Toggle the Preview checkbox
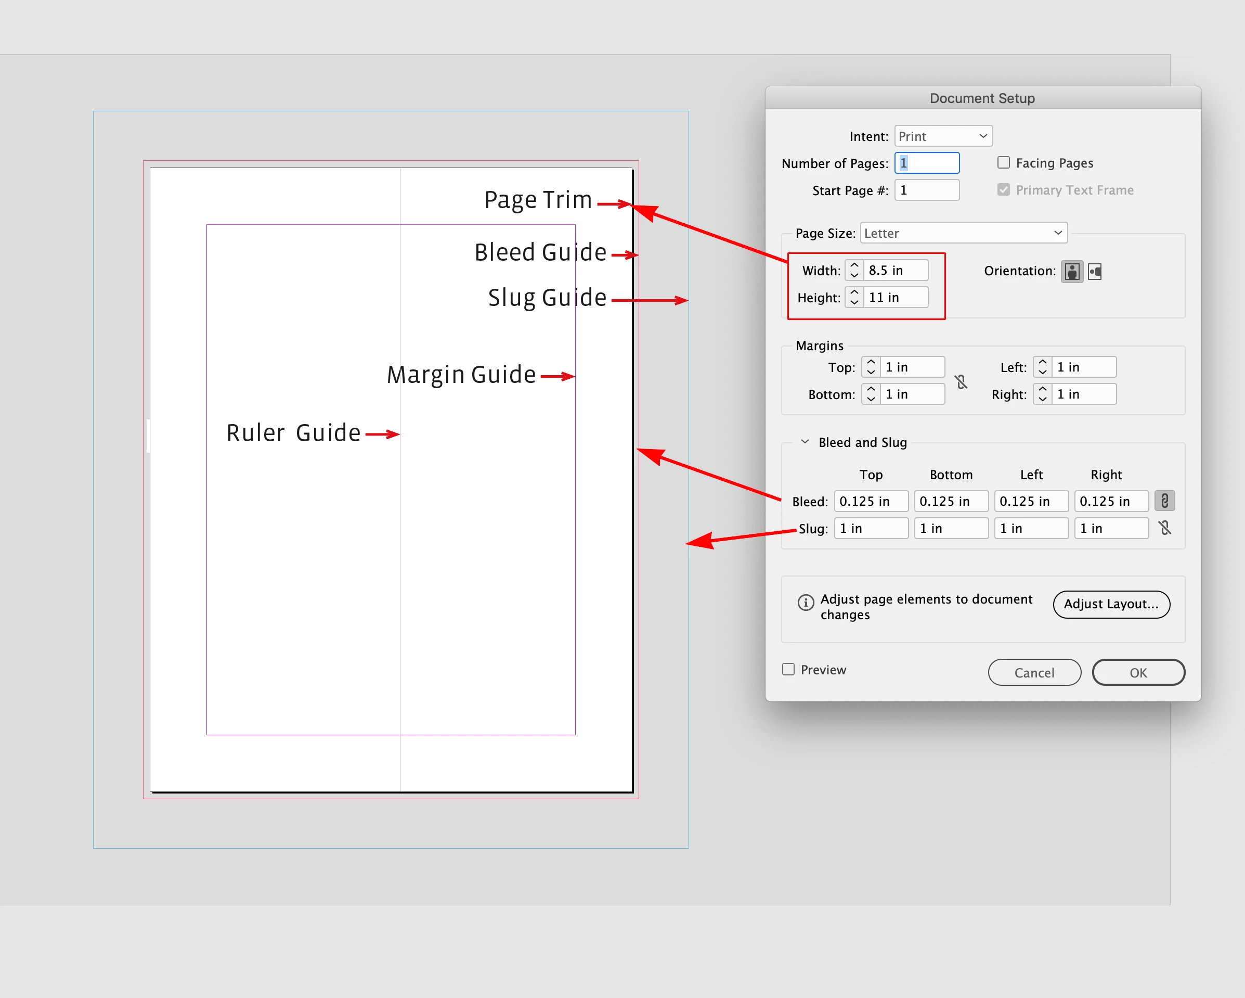The height and width of the screenshot is (998, 1245). pos(788,669)
